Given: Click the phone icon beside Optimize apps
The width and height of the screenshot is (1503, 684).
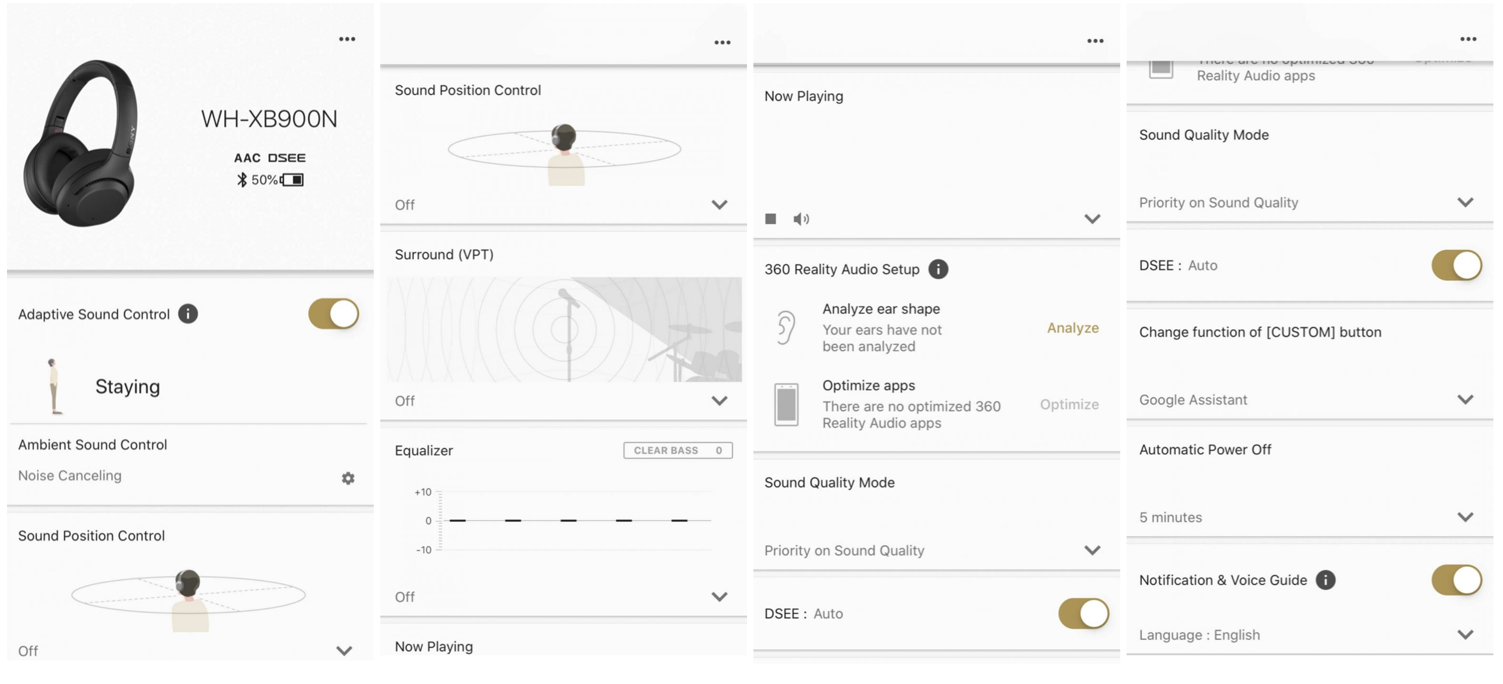Looking at the screenshot, I should tap(786, 405).
